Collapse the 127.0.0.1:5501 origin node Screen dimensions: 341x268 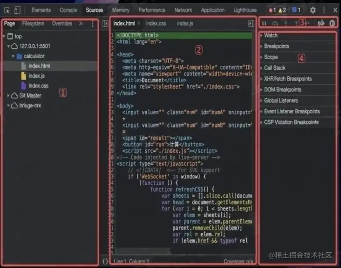(8, 46)
